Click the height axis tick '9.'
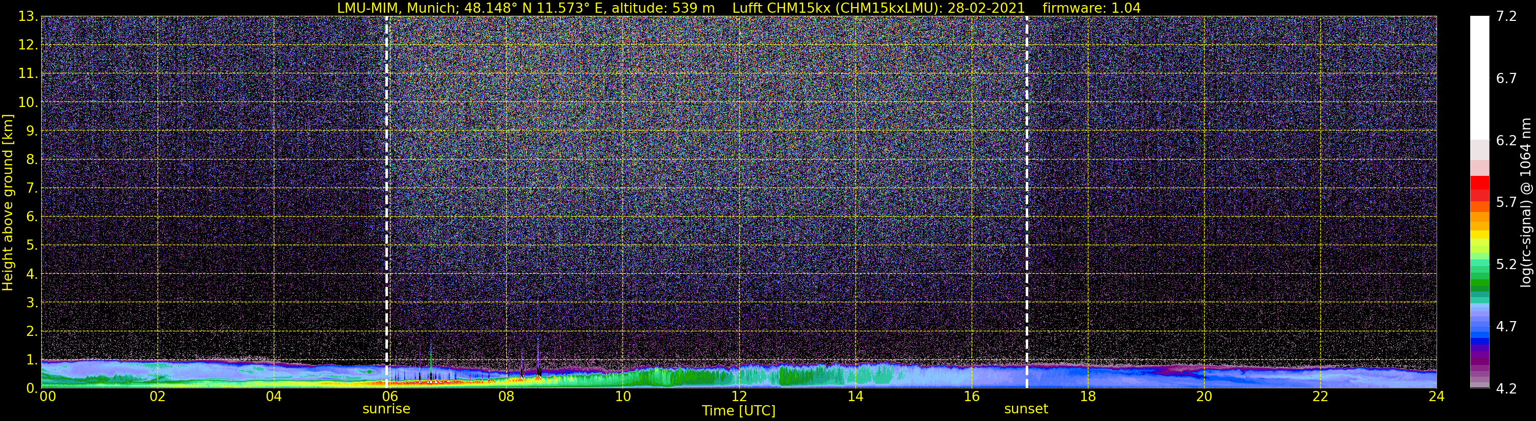Viewport: 1536px width, 421px height. pyautogui.click(x=32, y=131)
